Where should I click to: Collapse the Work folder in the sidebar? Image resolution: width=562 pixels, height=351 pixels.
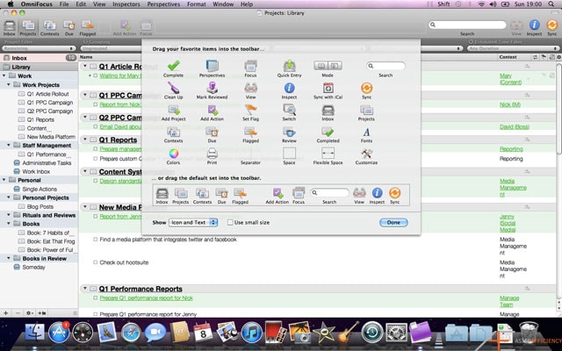pos(4,76)
